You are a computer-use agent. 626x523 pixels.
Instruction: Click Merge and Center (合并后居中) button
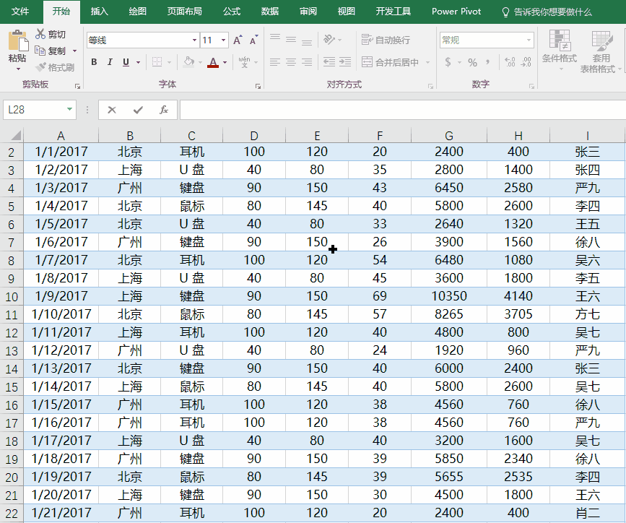tap(390, 62)
